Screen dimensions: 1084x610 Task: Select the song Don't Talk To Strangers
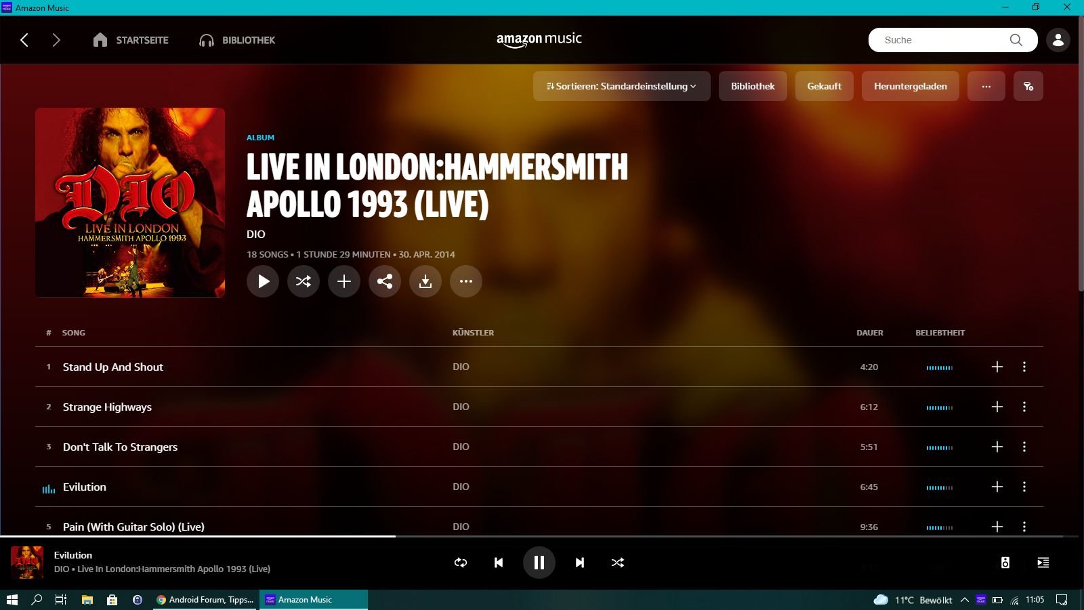120,447
